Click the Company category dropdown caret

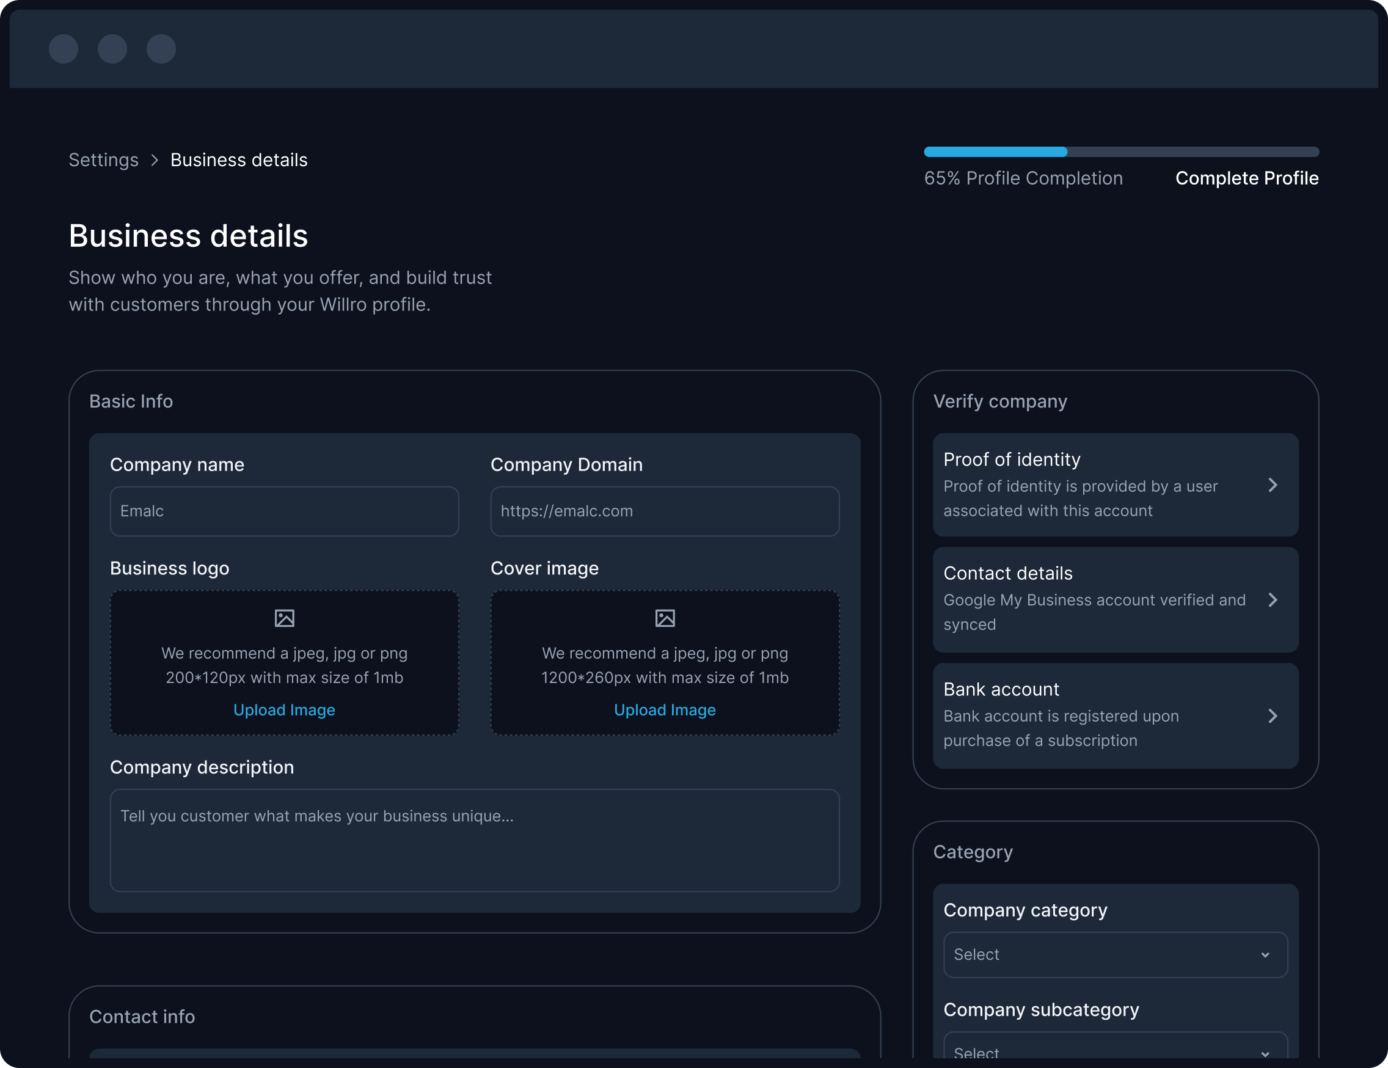[1265, 955]
